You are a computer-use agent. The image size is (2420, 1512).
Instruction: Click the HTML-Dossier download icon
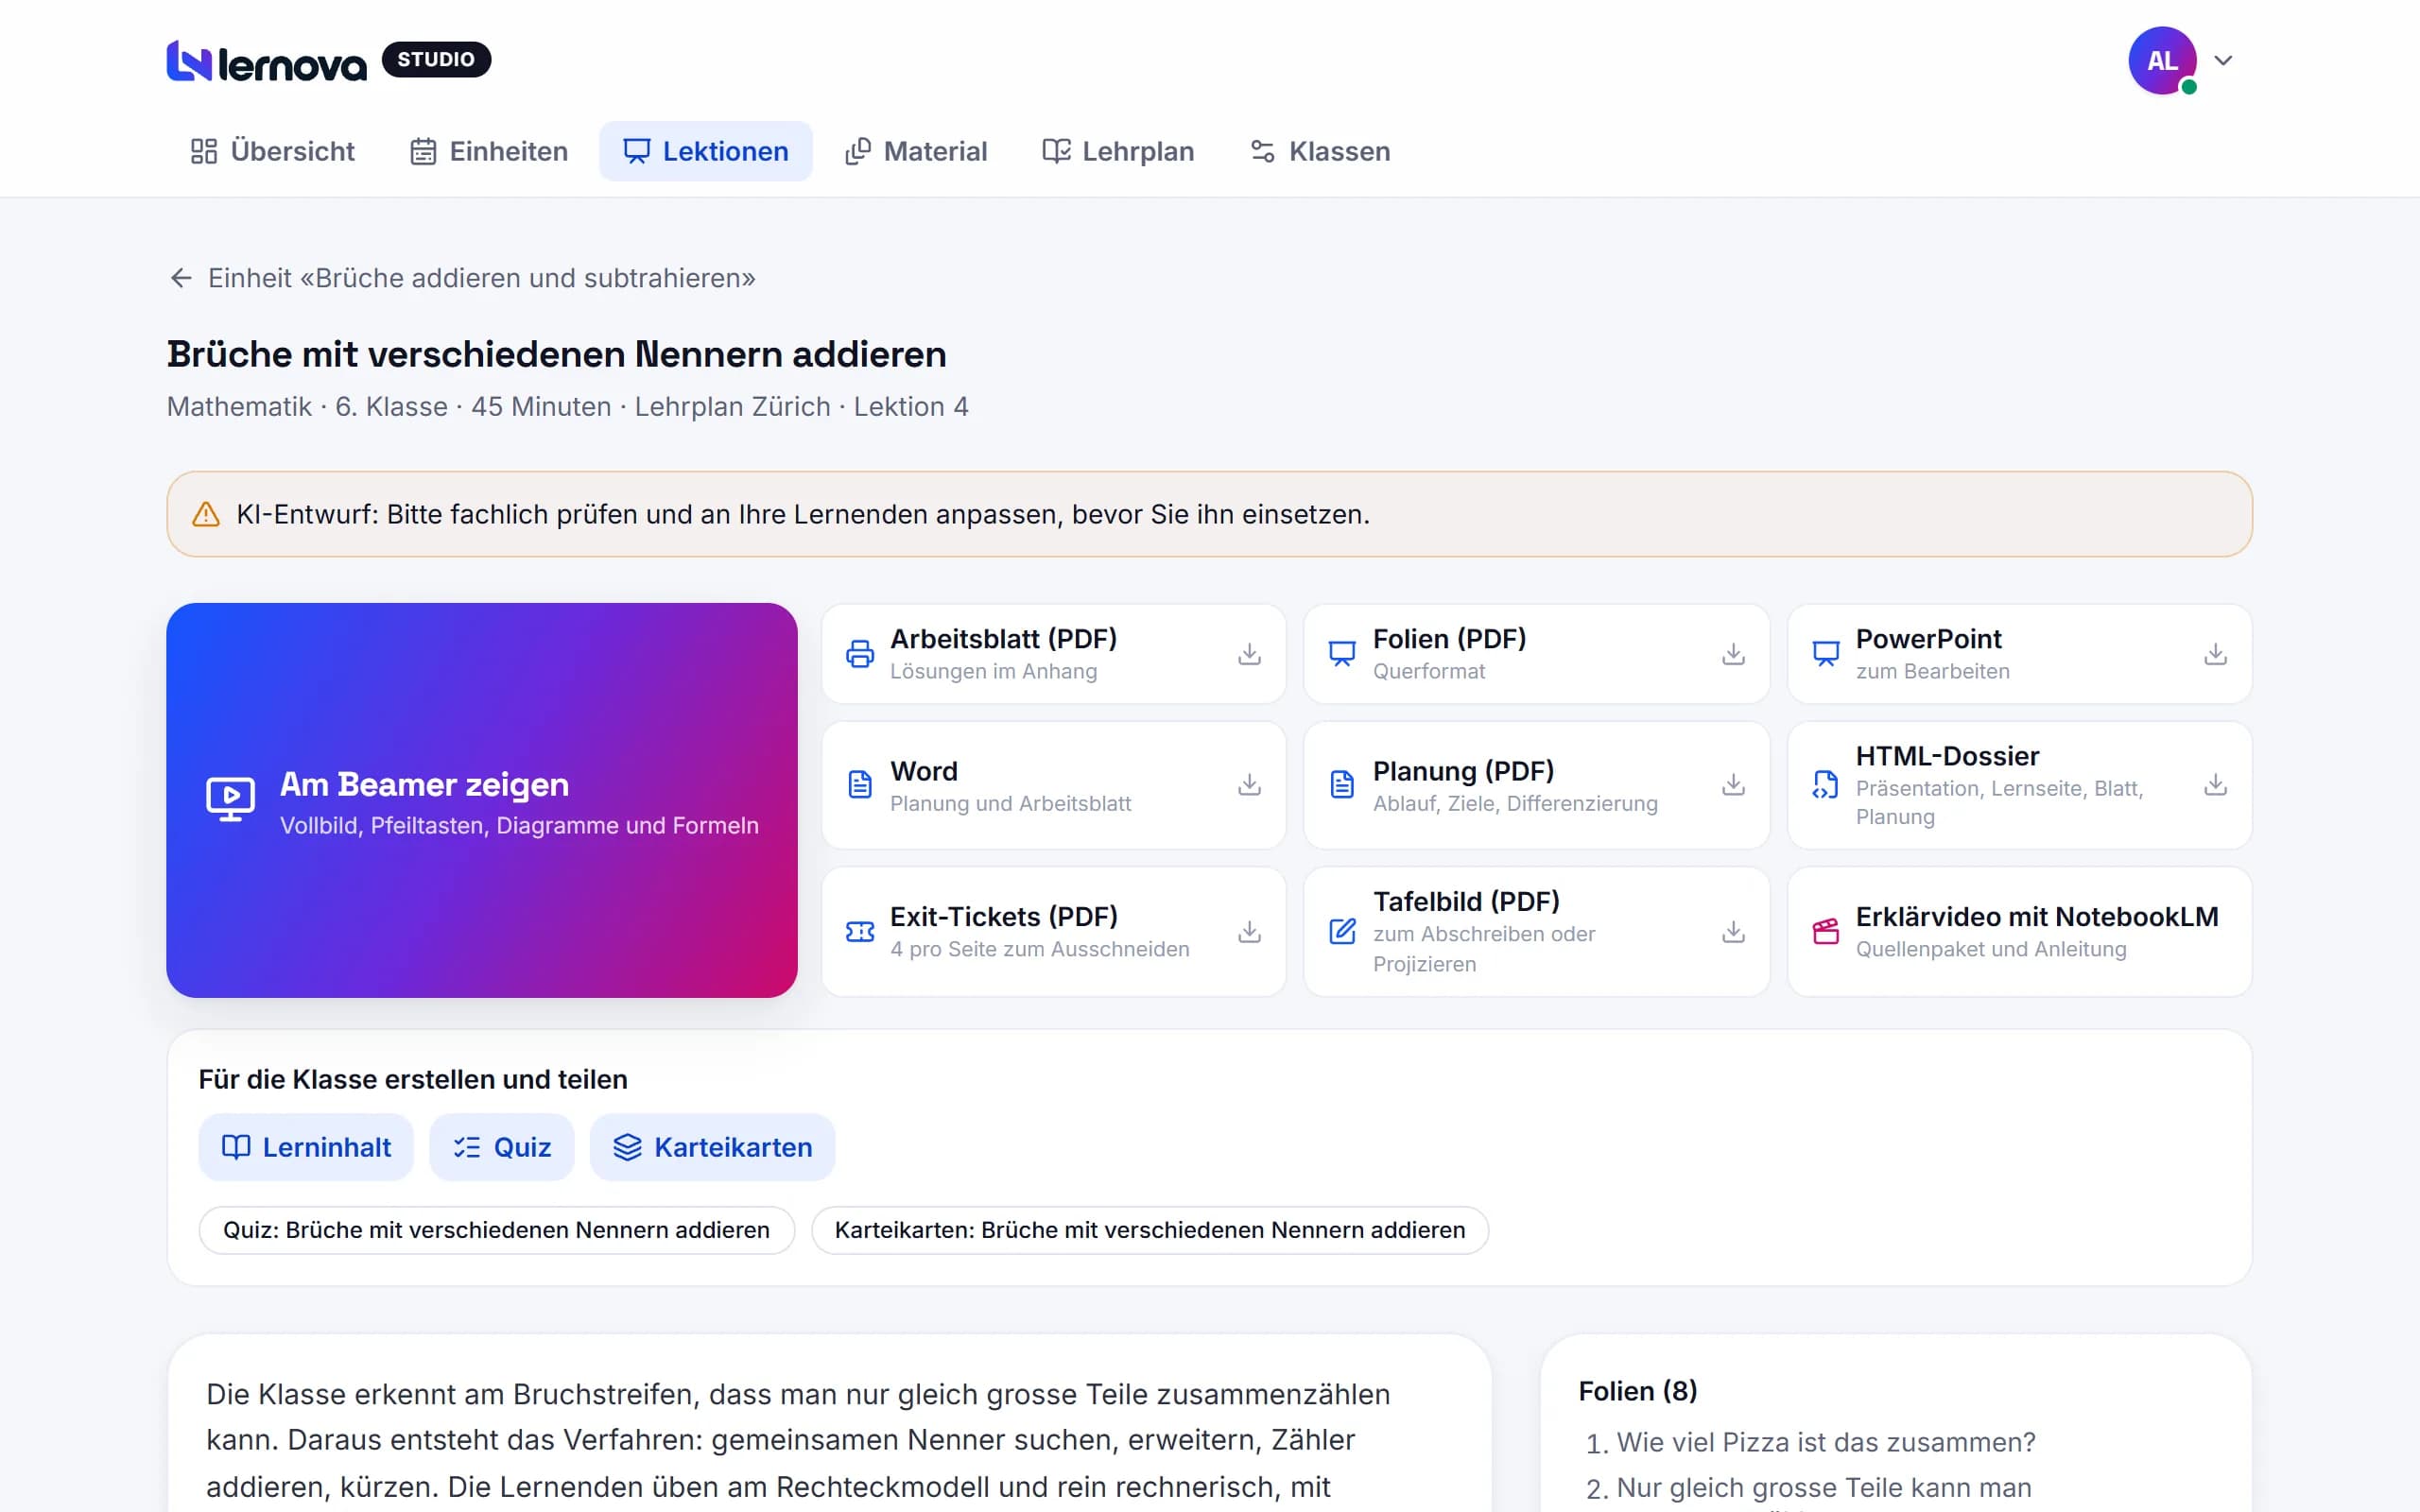(2215, 785)
